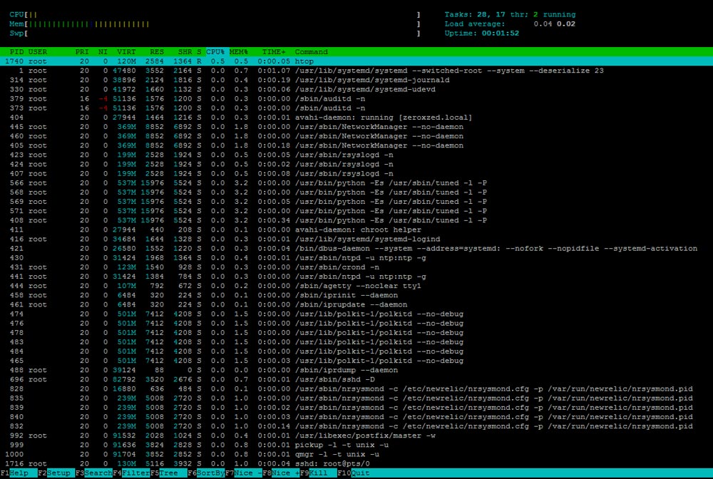Viewport: 713px width, 479px height.
Task: Sort by TIME+ column header
Action: (274, 52)
